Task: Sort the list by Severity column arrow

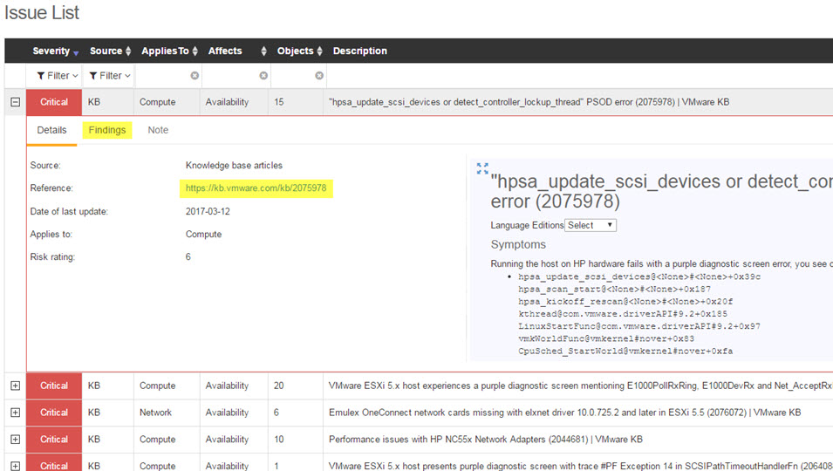Action: tap(76, 51)
